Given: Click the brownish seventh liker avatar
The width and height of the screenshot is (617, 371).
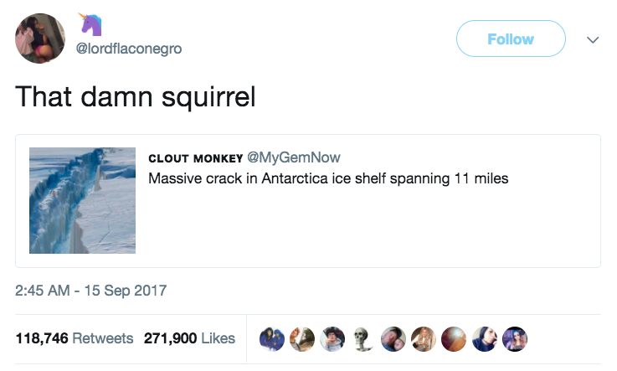Looking at the screenshot, I should 454,338.
